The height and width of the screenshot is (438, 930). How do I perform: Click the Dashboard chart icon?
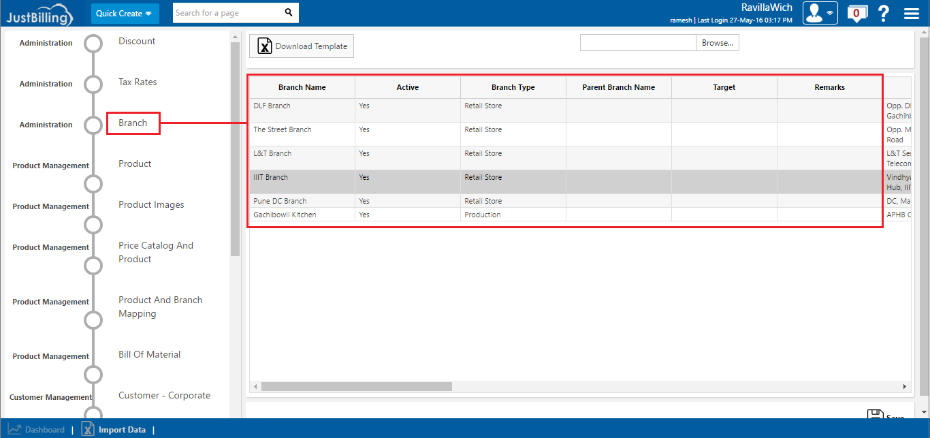(x=14, y=429)
